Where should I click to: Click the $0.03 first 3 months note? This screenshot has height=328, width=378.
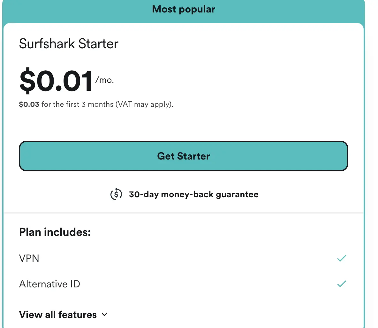(96, 104)
